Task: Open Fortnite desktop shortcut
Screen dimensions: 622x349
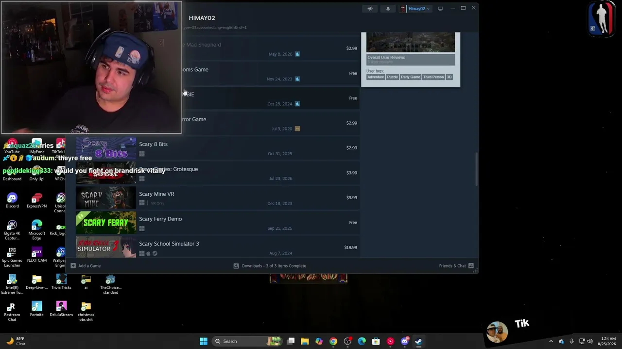Action: pyautogui.click(x=36, y=309)
